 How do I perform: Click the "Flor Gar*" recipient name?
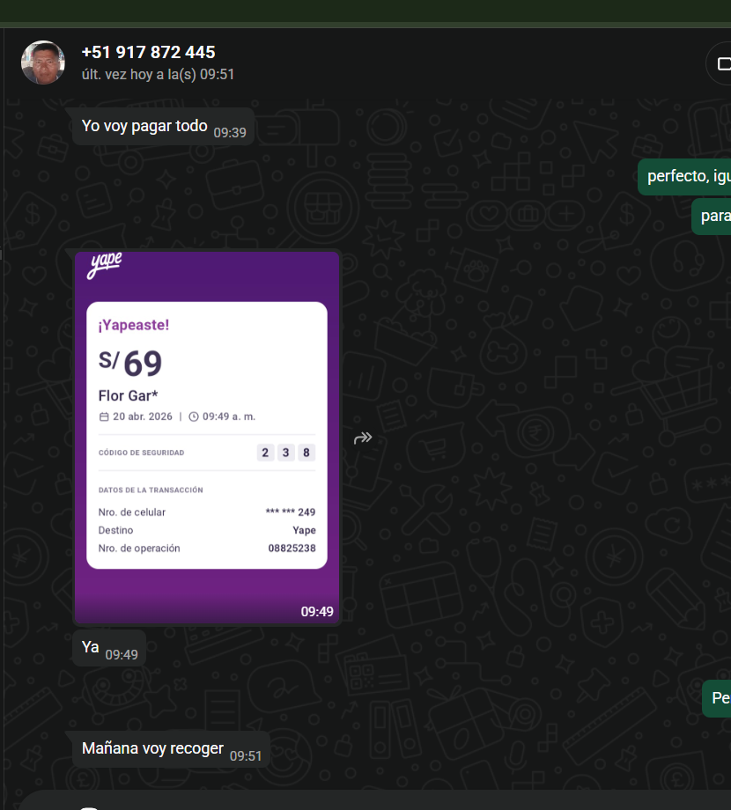[x=128, y=396]
